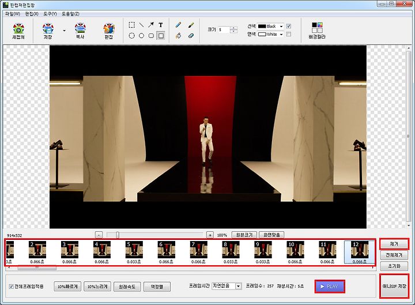Click the 원래속도 original speed button
This screenshot has width=415, height=305.
coord(127,287)
